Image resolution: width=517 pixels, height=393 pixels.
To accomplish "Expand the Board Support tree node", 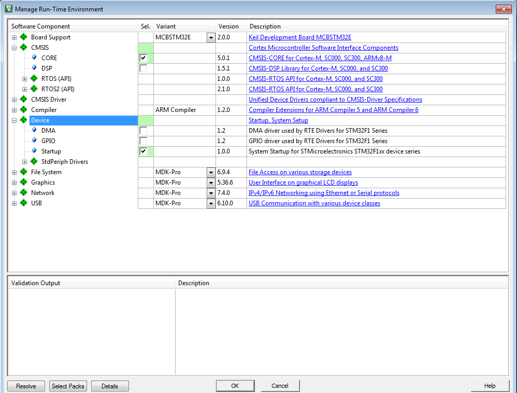I will click(14, 38).
